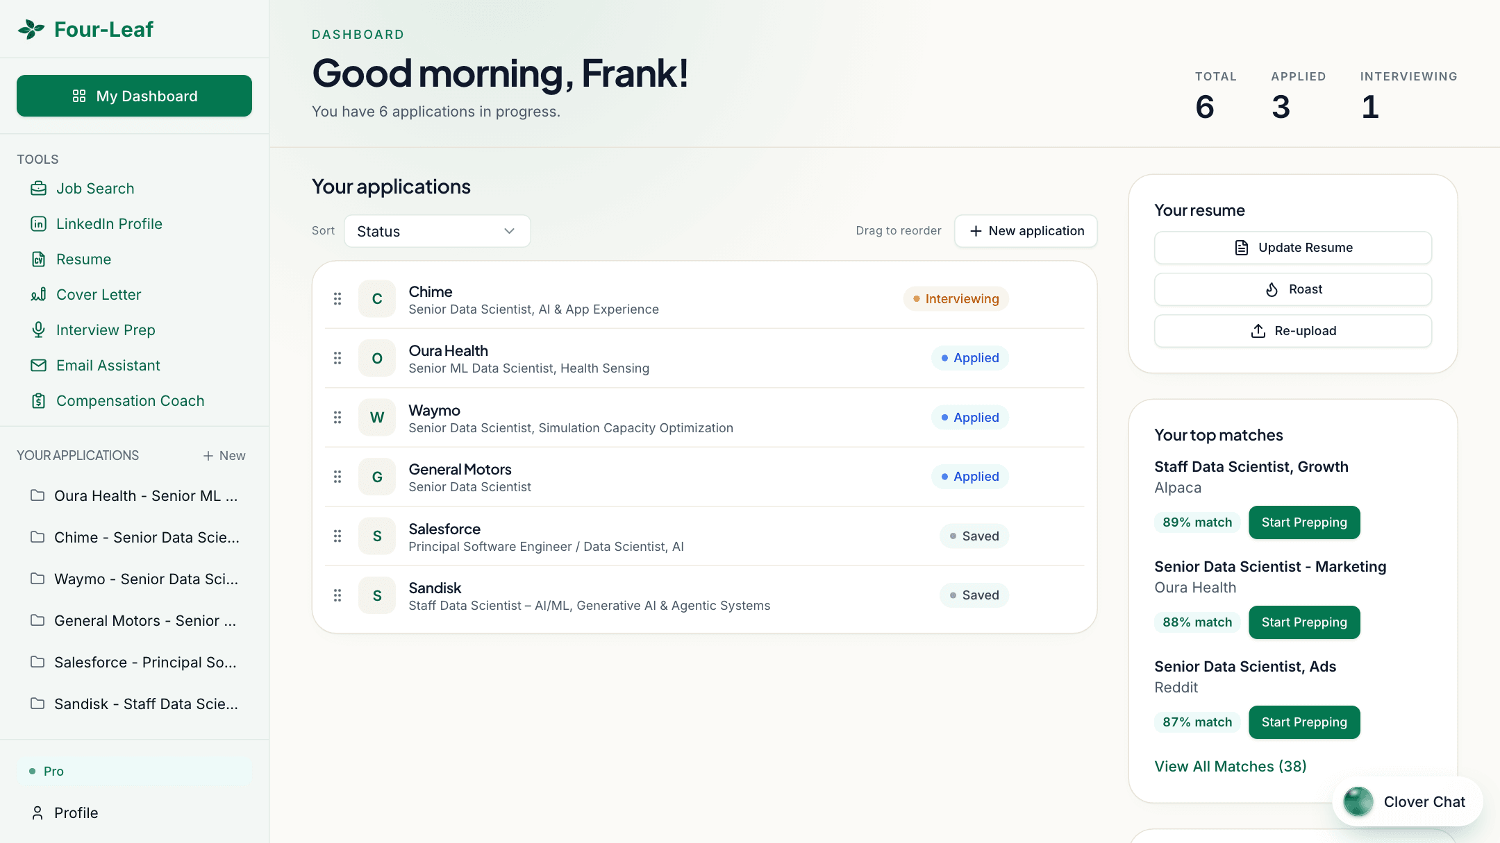Click the Pro plan badge
Viewport: 1500px width, 843px height.
click(135, 771)
